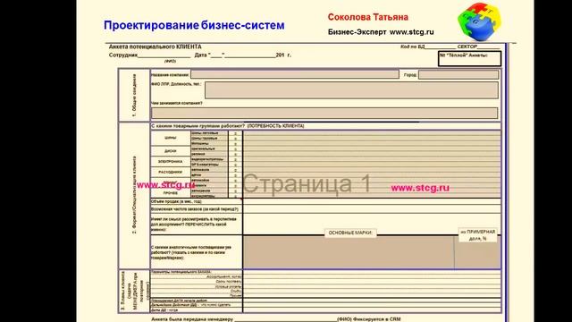Click the 'ПРИМЕРНАЯ доля, %' column header
Screen dimensions: 572x322
click(477, 235)
